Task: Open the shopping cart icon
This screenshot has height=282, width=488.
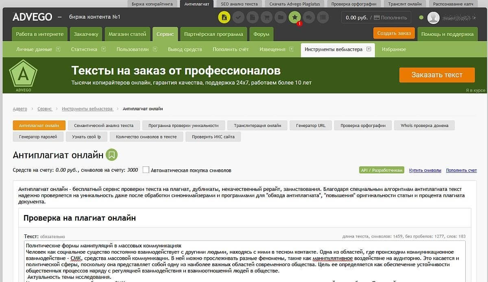Action: [266, 17]
